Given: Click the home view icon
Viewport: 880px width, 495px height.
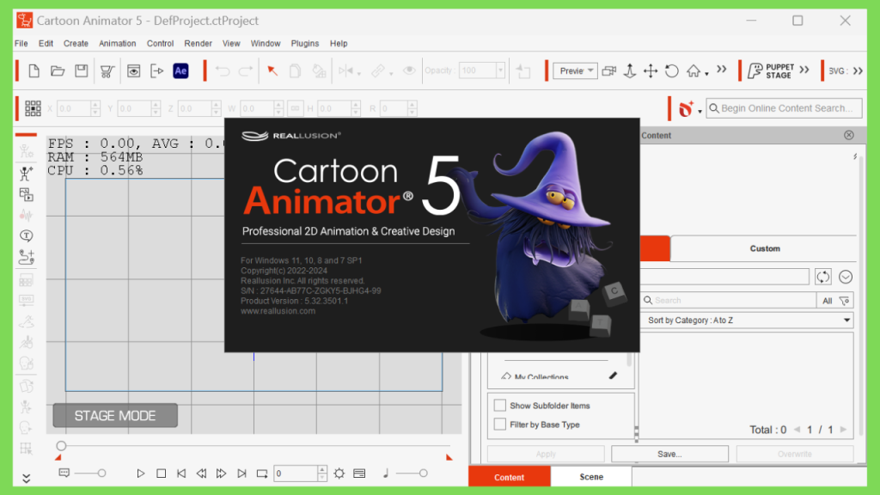Looking at the screenshot, I should point(694,70).
